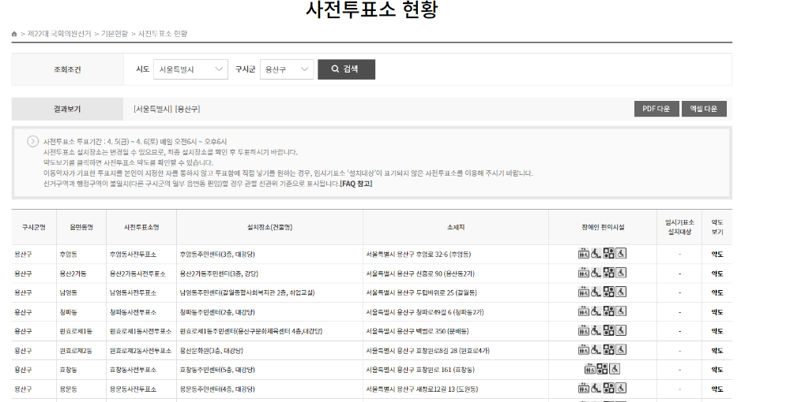Click the [서울특별시] [용산구] result label
The width and height of the screenshot is (790, 402).
[167, 109]
